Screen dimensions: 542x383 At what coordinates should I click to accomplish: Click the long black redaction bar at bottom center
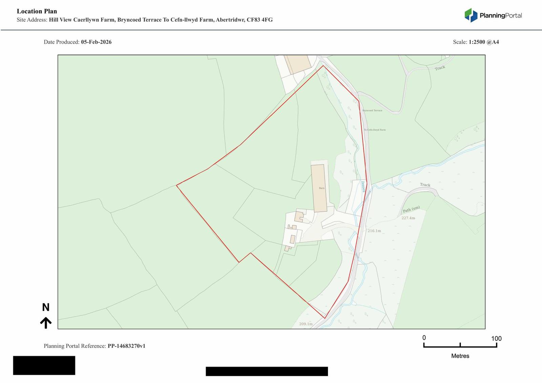click(267, 371)
